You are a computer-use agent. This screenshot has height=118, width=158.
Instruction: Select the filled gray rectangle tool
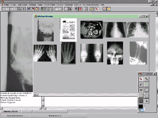coord(141,101)
